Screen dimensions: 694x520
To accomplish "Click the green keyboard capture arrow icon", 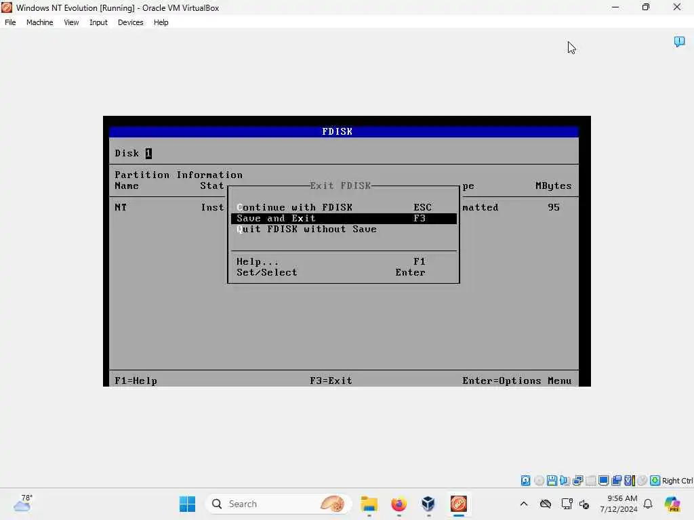I will (x=655, y=481).
